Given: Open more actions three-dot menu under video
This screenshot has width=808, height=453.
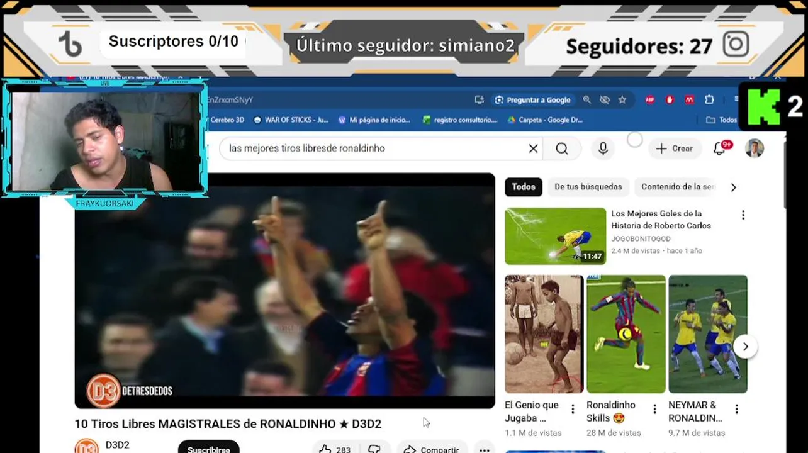Looking at the screenshot, I should [x=484, y=449].
